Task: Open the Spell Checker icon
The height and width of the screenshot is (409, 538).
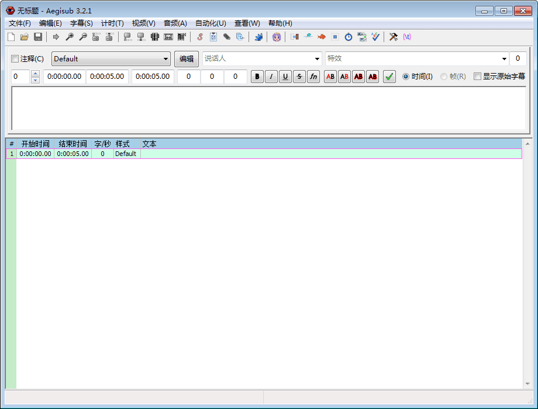Action: 375,37
